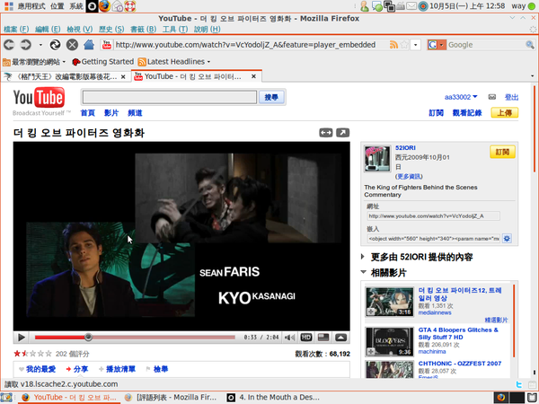Open the 52IORI channel link
The width and height of the screenshot is (539, 404).
[405, 148]
